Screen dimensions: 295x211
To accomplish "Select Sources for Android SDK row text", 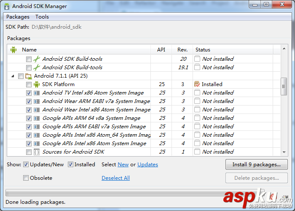I will coord(73,152).
